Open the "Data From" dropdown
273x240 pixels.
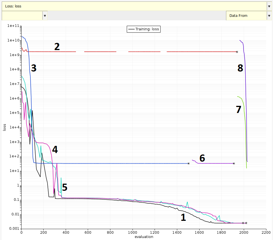246,15
